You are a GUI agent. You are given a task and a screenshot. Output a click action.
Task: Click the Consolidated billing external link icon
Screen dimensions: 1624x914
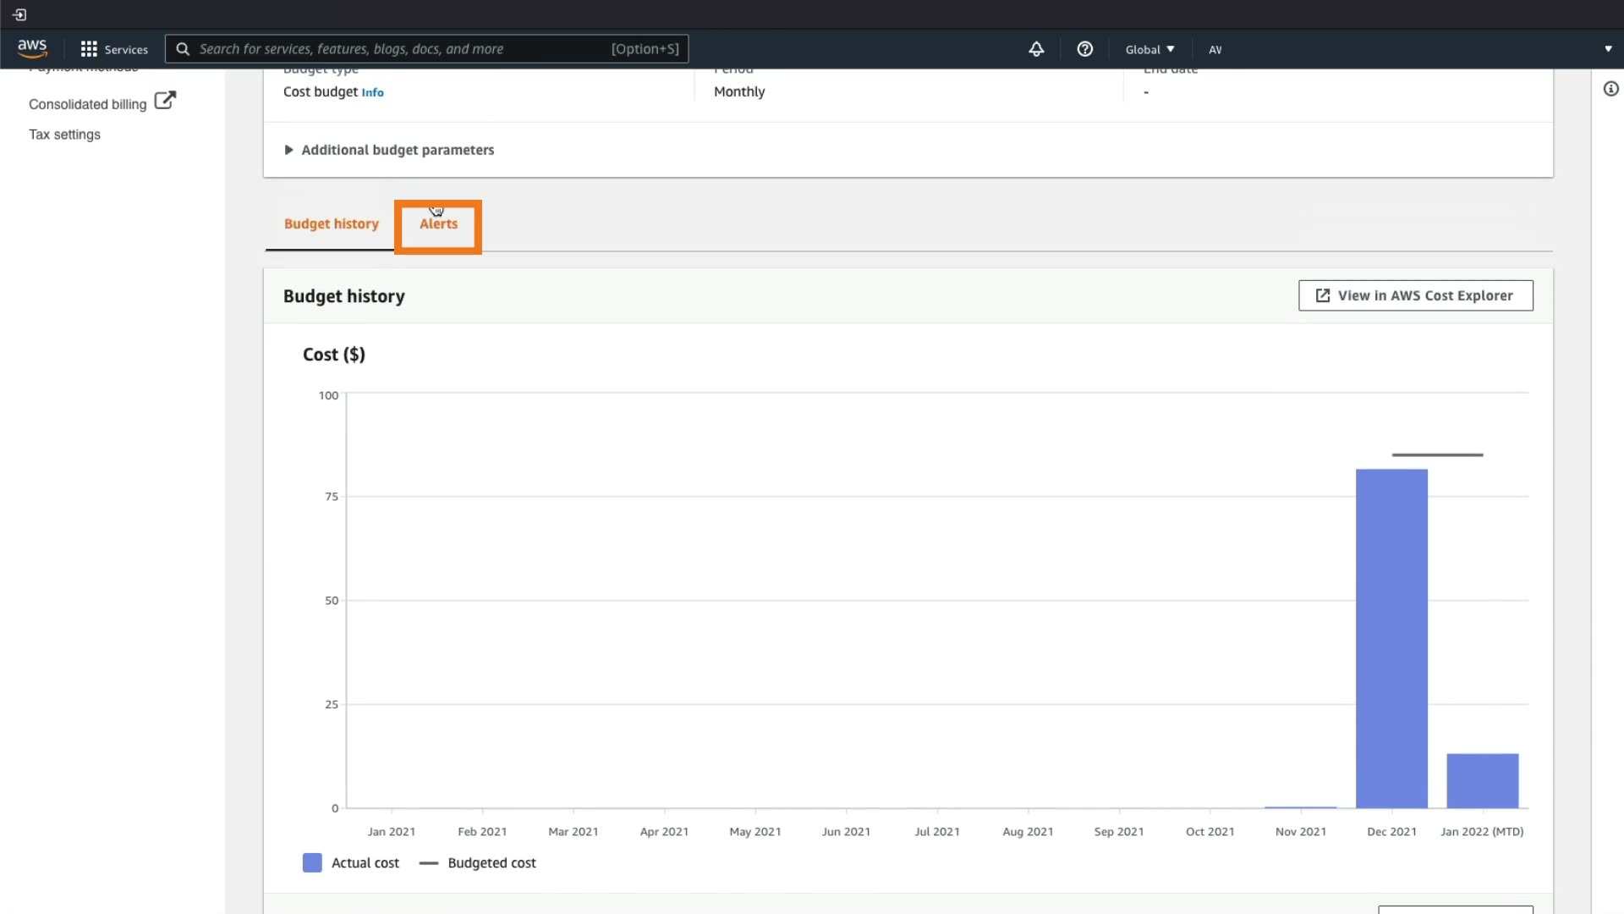pos(165,101)
